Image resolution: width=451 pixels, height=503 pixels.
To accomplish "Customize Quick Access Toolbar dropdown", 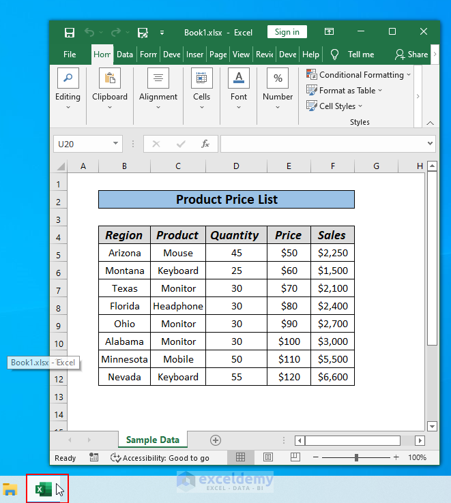I will pyautogui.click(x=162, y=33).
